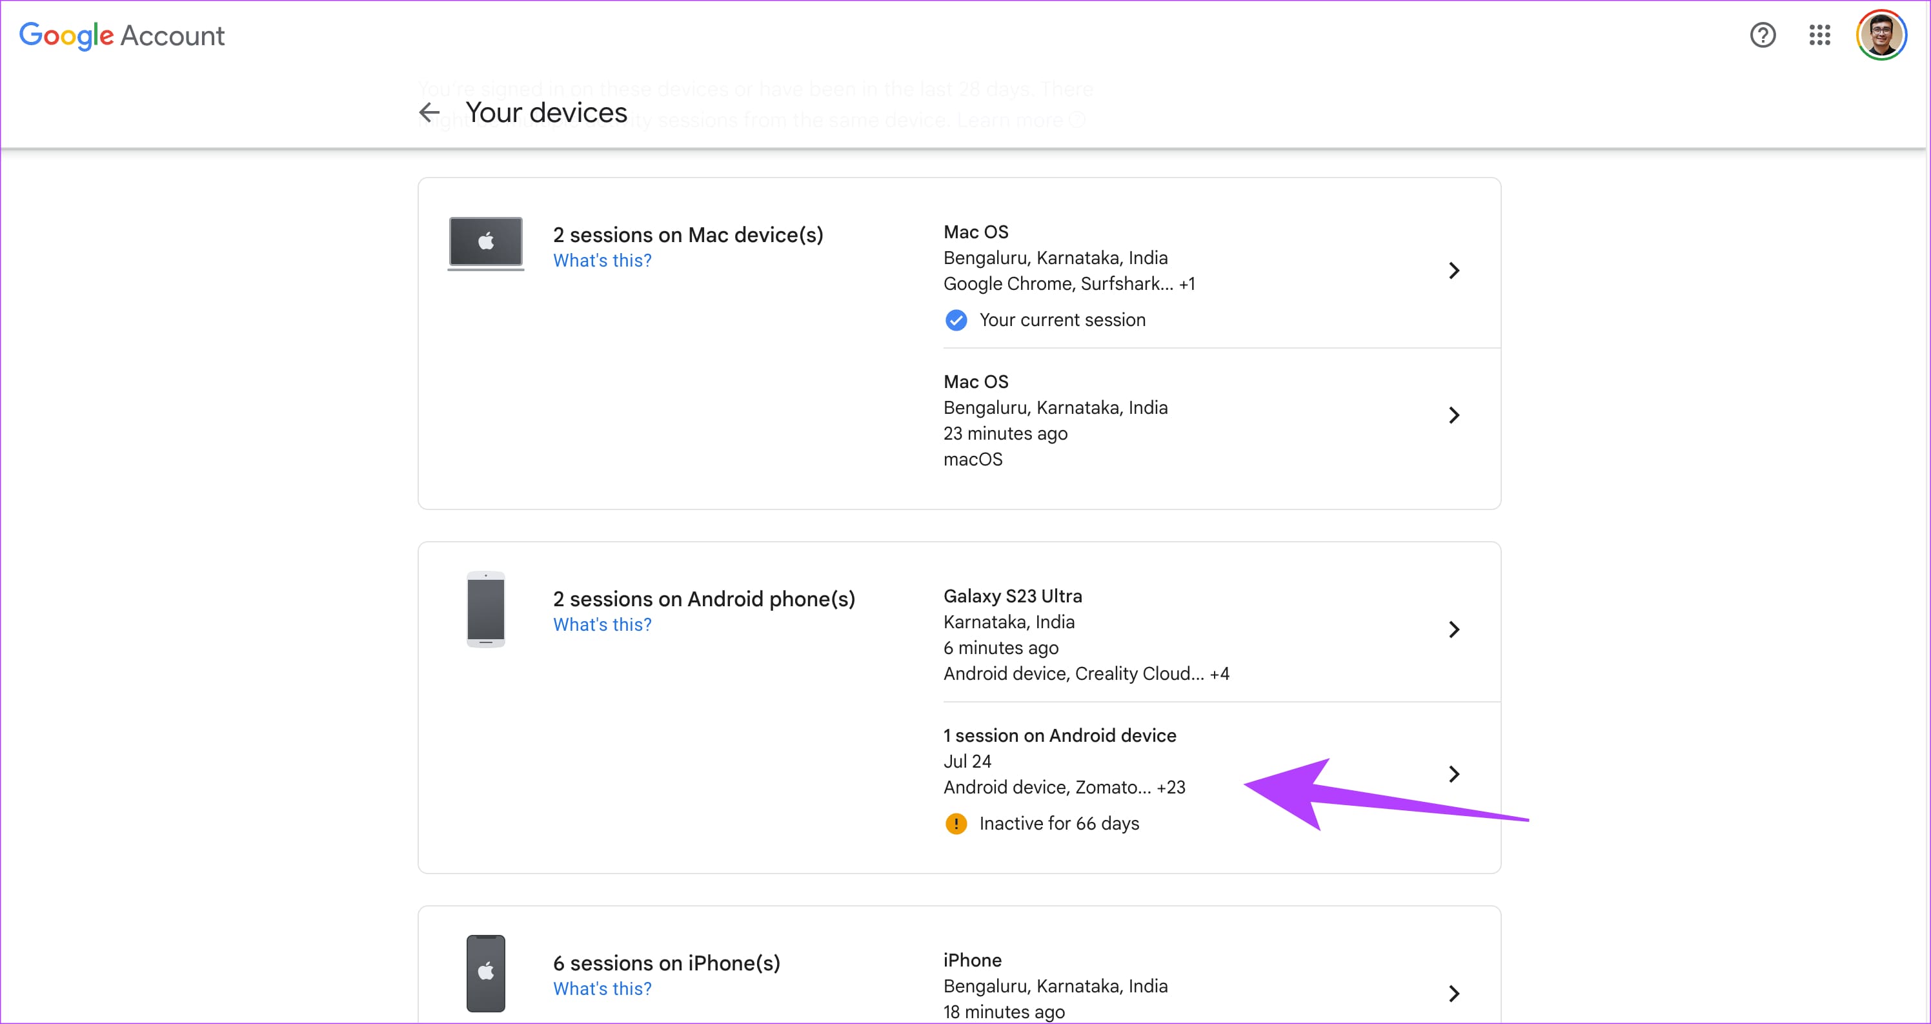Open the Google apps grid icon

point(1819,36)
